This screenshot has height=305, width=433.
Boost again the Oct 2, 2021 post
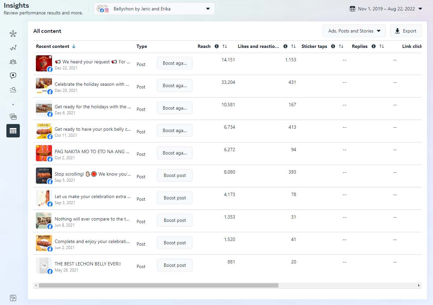tap(175, 153)
